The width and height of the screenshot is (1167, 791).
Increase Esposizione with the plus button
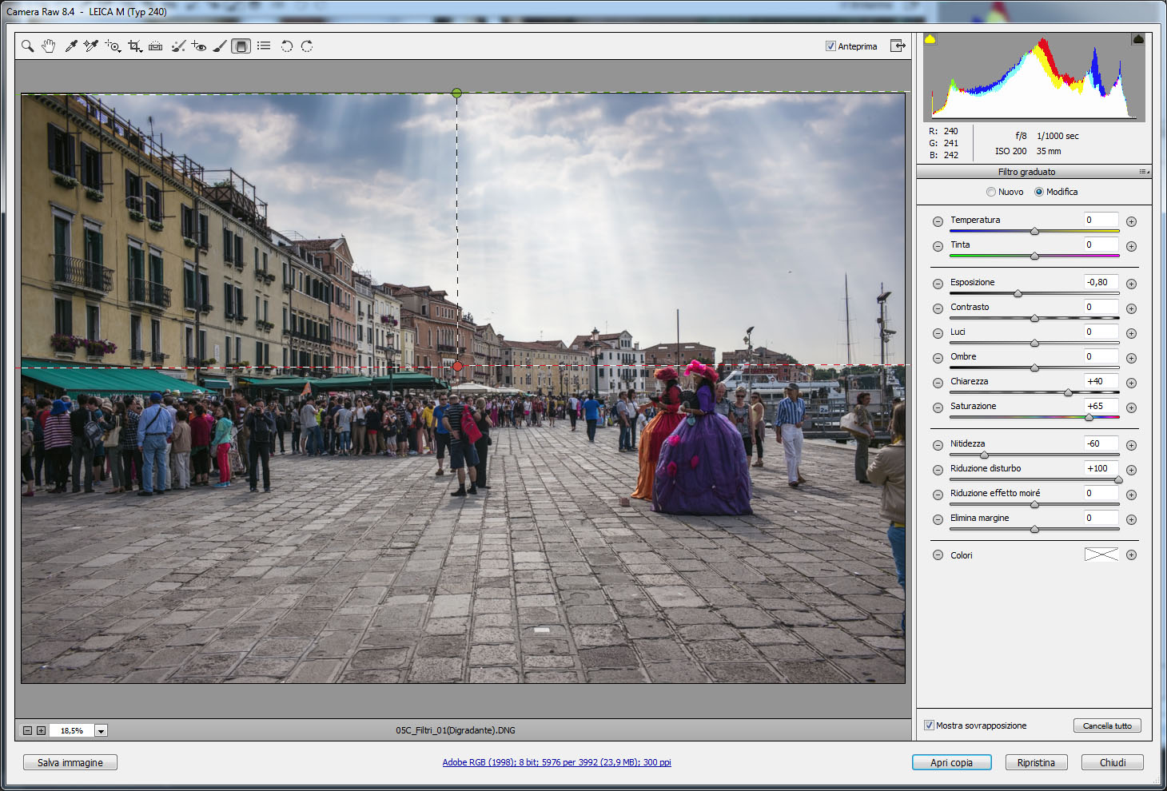pos(1131,284)
